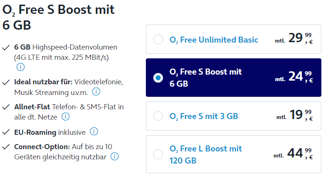Open Connect-Option info icon
326x176 pixels.
(x=114, y=156)
